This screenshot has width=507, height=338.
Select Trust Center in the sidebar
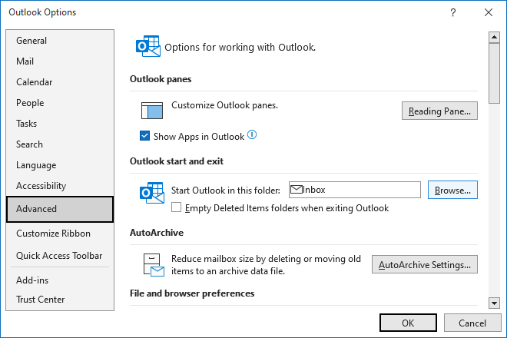point(40,300)
